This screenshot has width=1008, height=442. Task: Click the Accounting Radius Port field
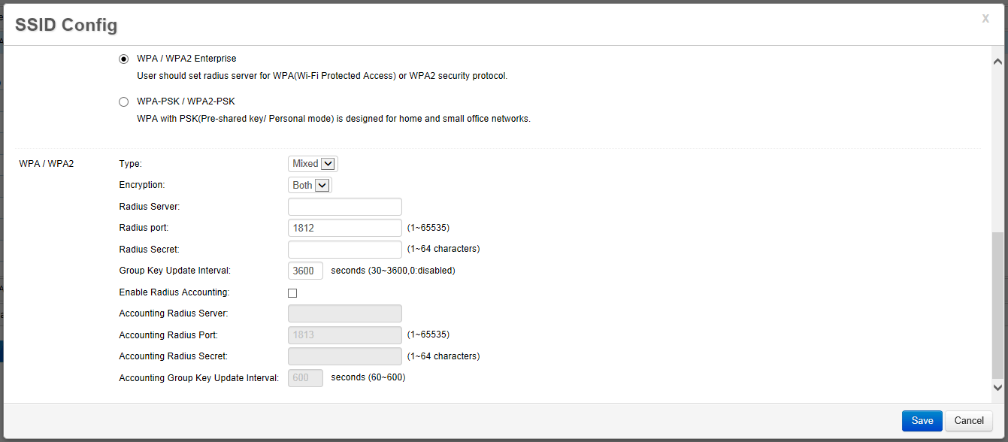click(x=345, y=335)
